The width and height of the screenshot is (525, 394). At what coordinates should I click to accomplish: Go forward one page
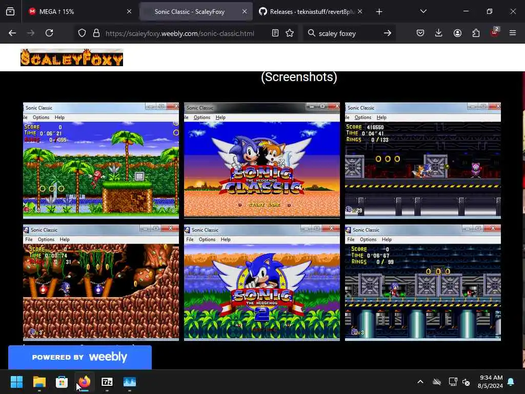pyautogui.click(x=30, y=33)
